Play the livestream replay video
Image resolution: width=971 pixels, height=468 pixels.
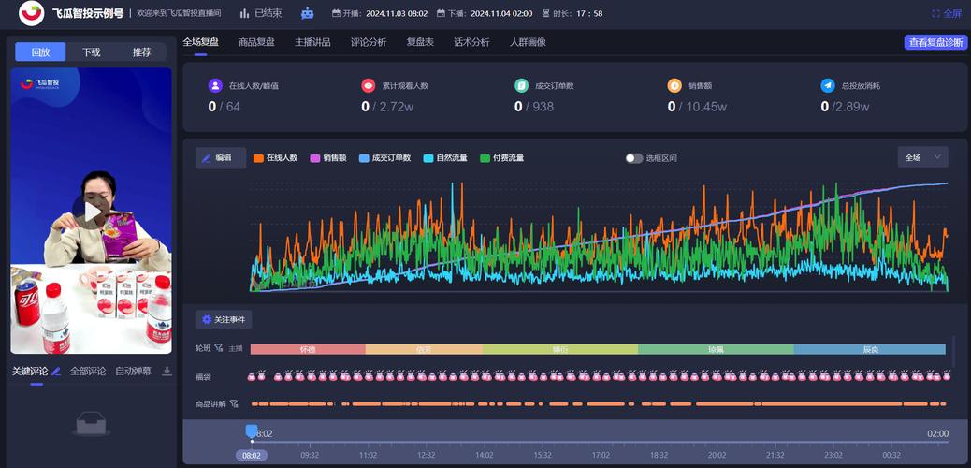tap(91, 212)
